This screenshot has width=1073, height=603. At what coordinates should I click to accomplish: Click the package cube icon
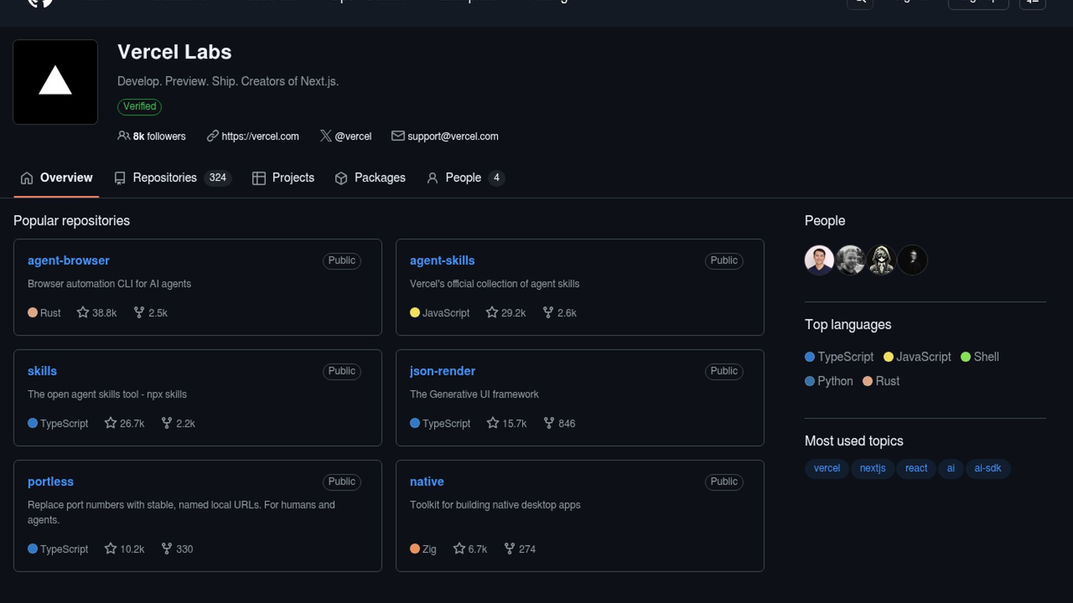pyautogui.click(x=341, y=178)
